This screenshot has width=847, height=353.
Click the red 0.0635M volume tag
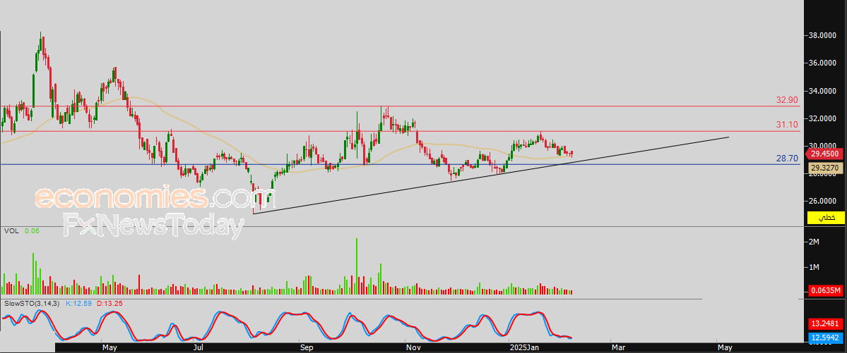825,291
